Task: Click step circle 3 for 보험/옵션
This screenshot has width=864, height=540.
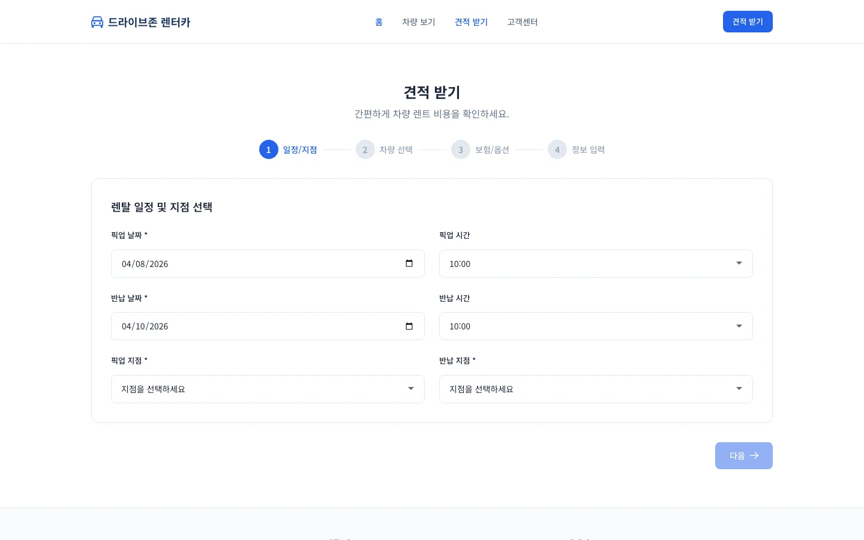Action: click(461, 149)
